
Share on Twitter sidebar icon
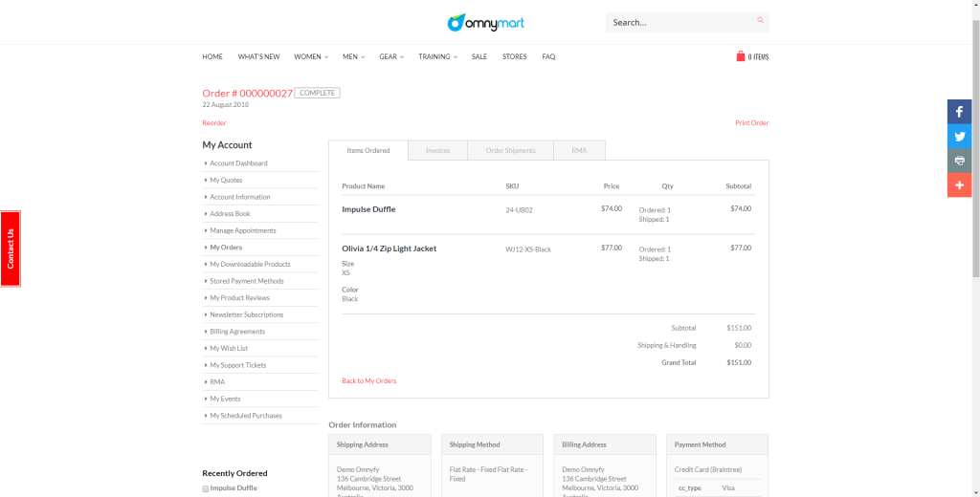[x=959, y=136]
